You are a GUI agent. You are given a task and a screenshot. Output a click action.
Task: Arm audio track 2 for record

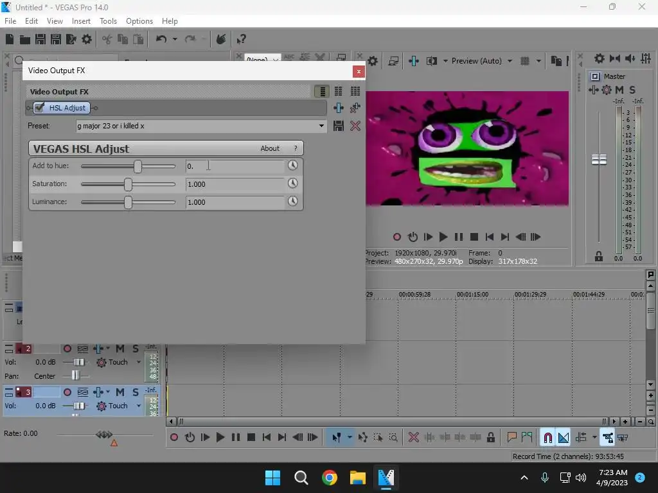click(67, 349)
